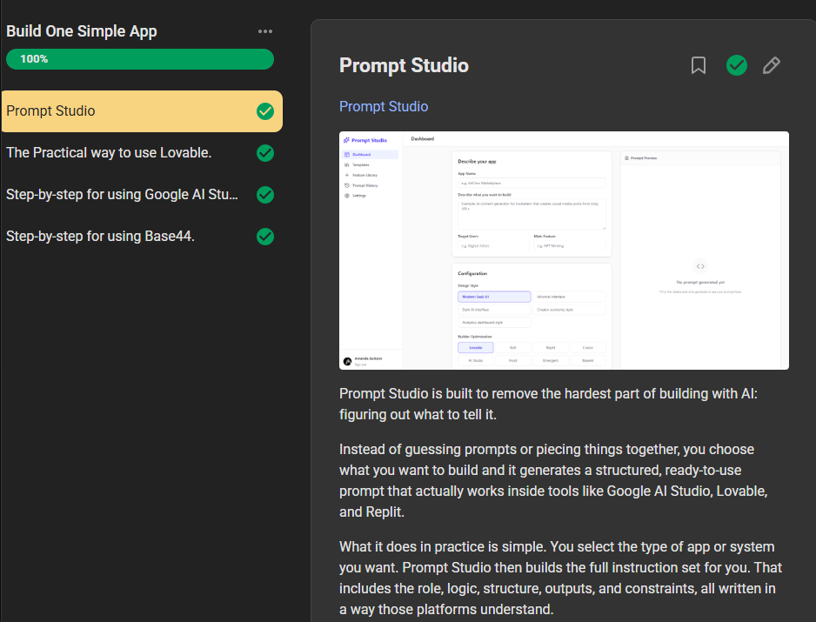
Task: Click the paragraph starting 'What it does in practice'
Action: [x=561, y=578]
